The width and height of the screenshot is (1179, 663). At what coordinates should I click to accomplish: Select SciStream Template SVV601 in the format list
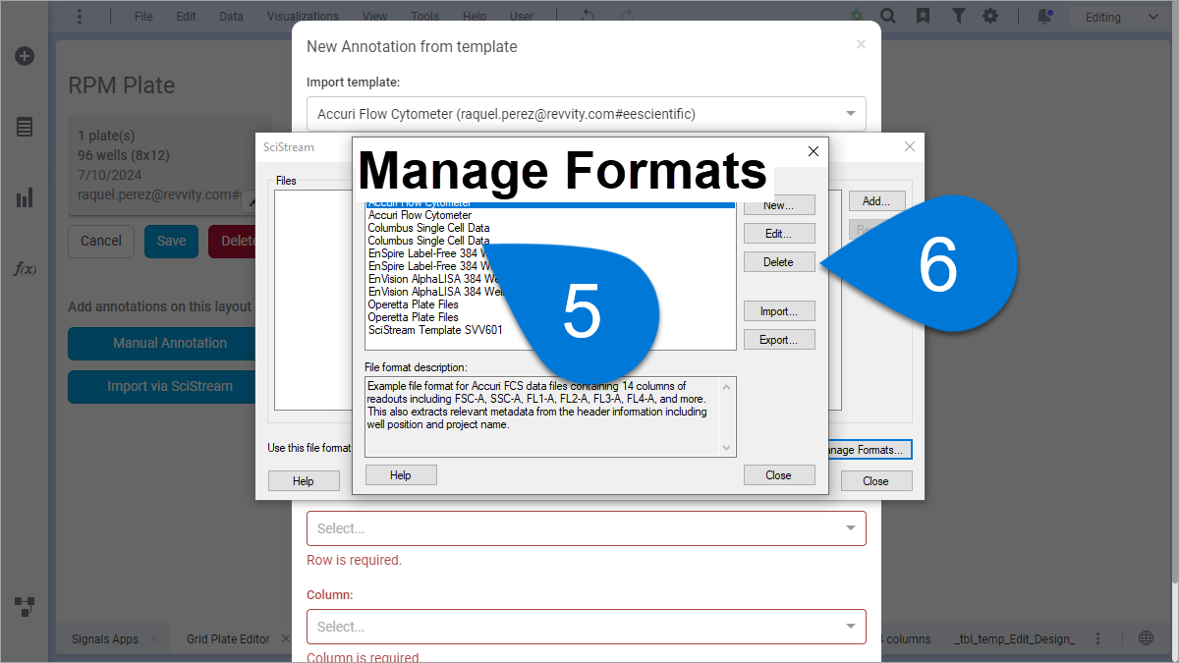tap(435, 330)
